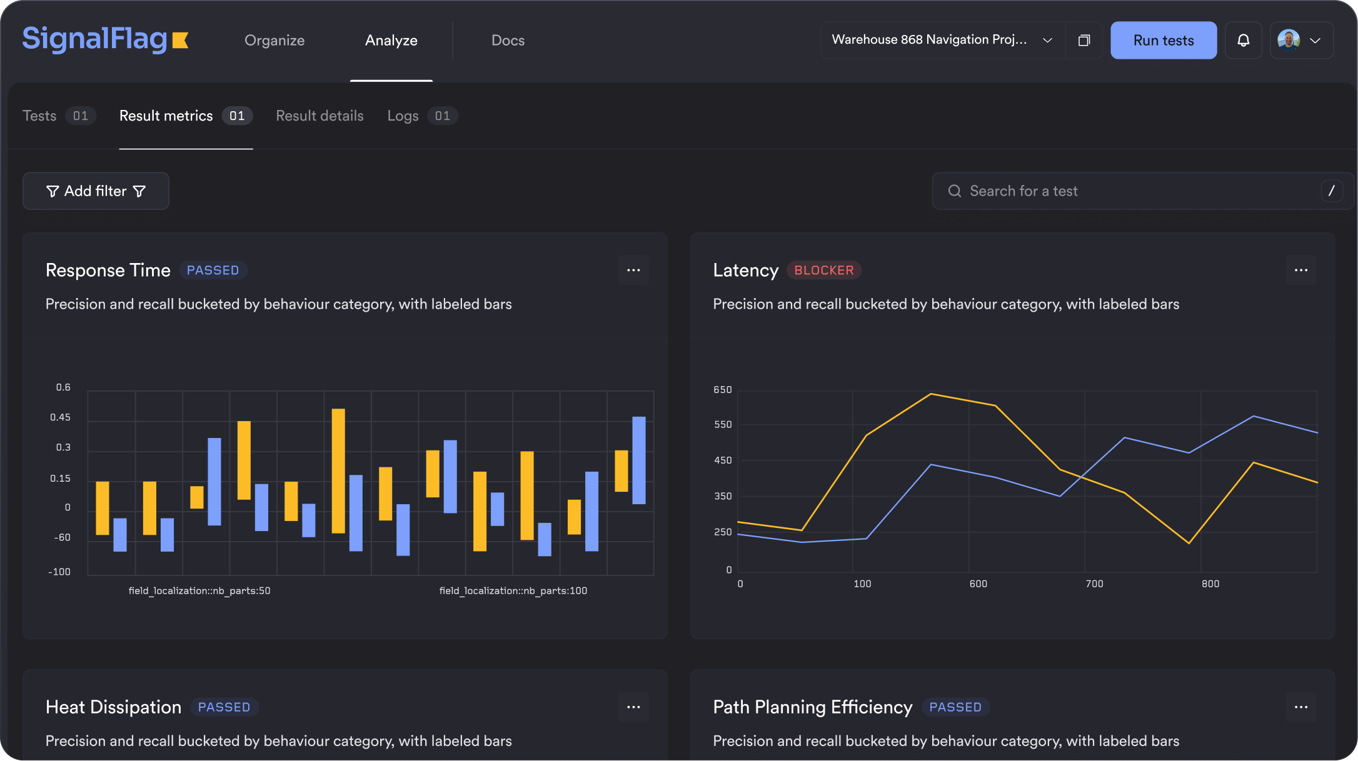Click the Run tests button
The image size is (1358, 761).
click(1164, 41)
